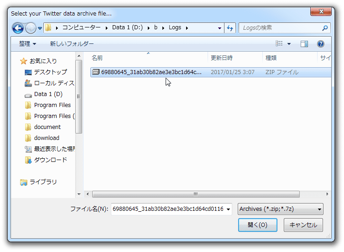The width and height of the screenshot is (344, 252).
Task: Click the folder icon in address bar
Action: click(x=48, y=28)
